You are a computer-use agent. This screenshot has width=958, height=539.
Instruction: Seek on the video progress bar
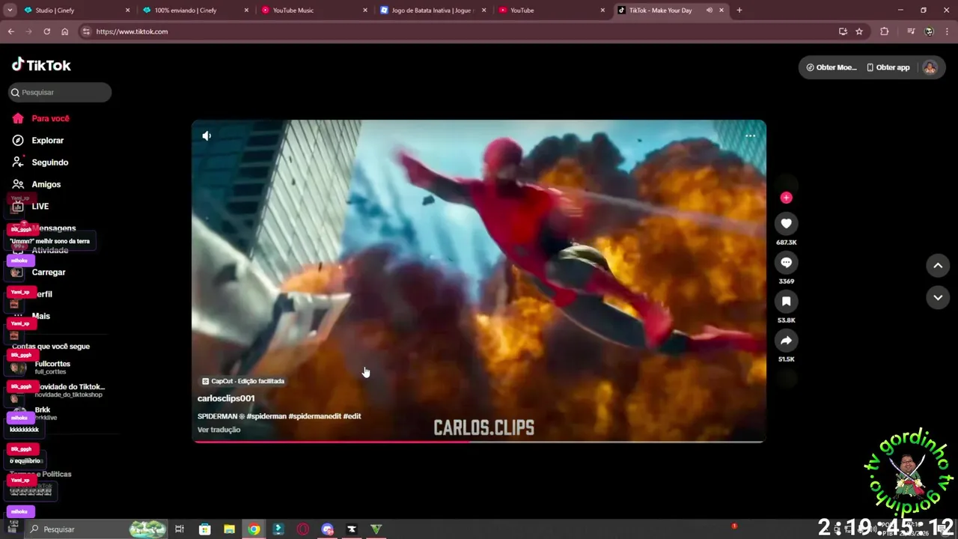pyautogui.click(x=479, y=442)
